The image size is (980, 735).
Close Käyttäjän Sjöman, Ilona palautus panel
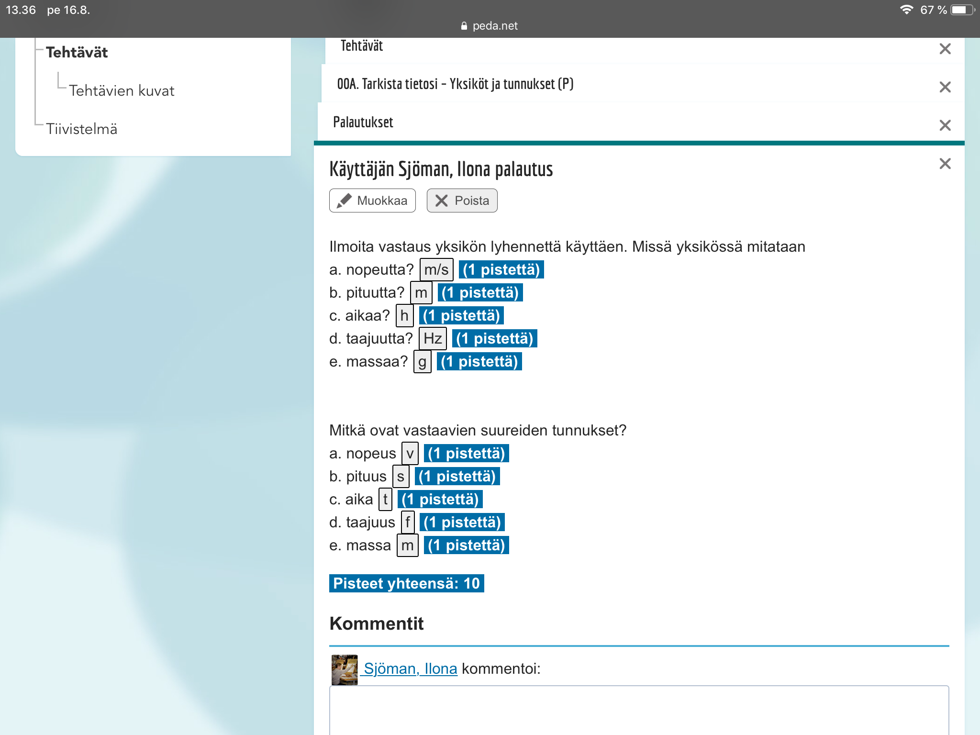point(945,164)
